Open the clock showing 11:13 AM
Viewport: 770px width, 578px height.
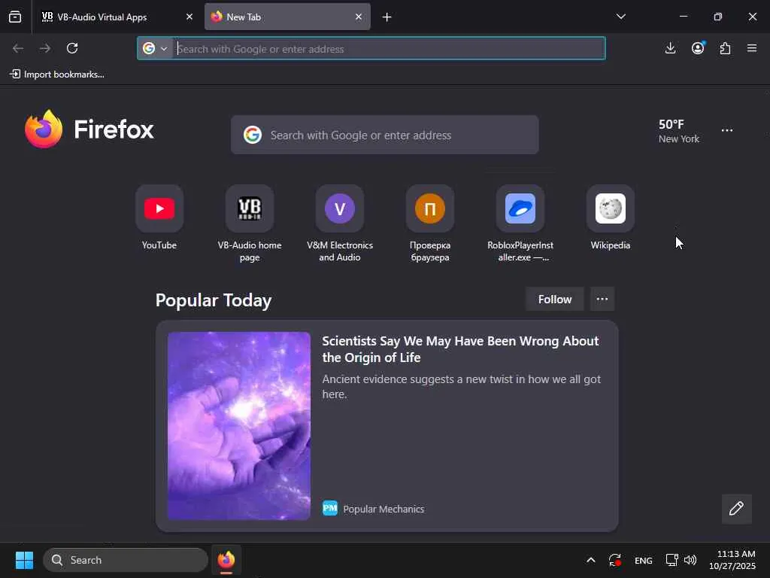coord(732,560)
